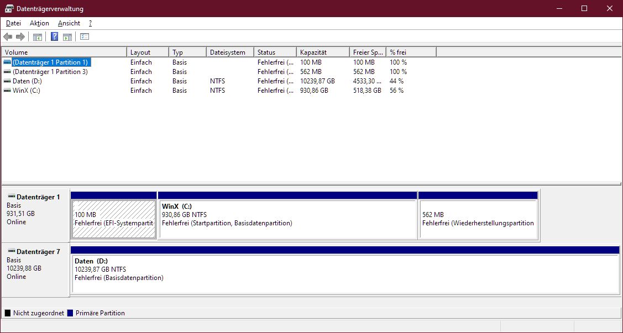Screen dimensions: 623x333
Task: Click the 930,86 GB capacity cell in list
Action: click(315, 91)
